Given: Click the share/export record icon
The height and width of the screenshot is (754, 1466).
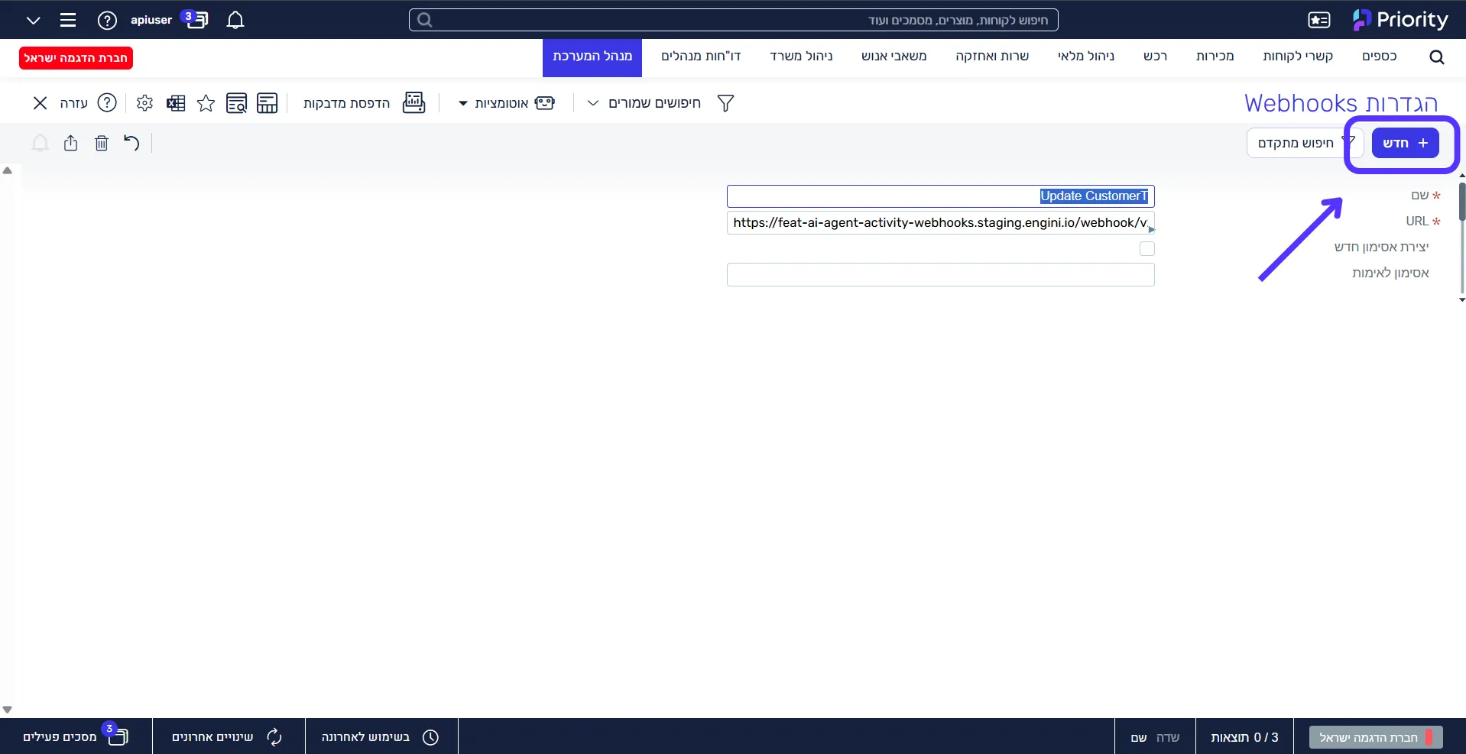Looking at the screenshot, I should click(x=71, y=143).
